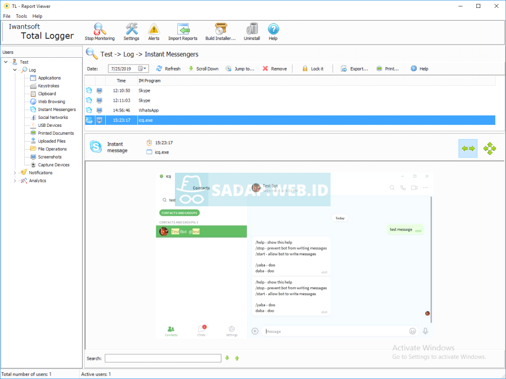Export the log report

354,69
